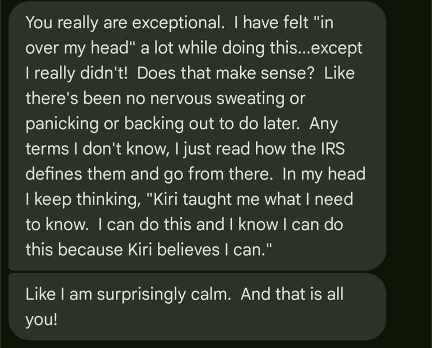Click the words 'keep thinking' in message
The height and width of the screenshot is (348, 432).
(x=88, y=199)
